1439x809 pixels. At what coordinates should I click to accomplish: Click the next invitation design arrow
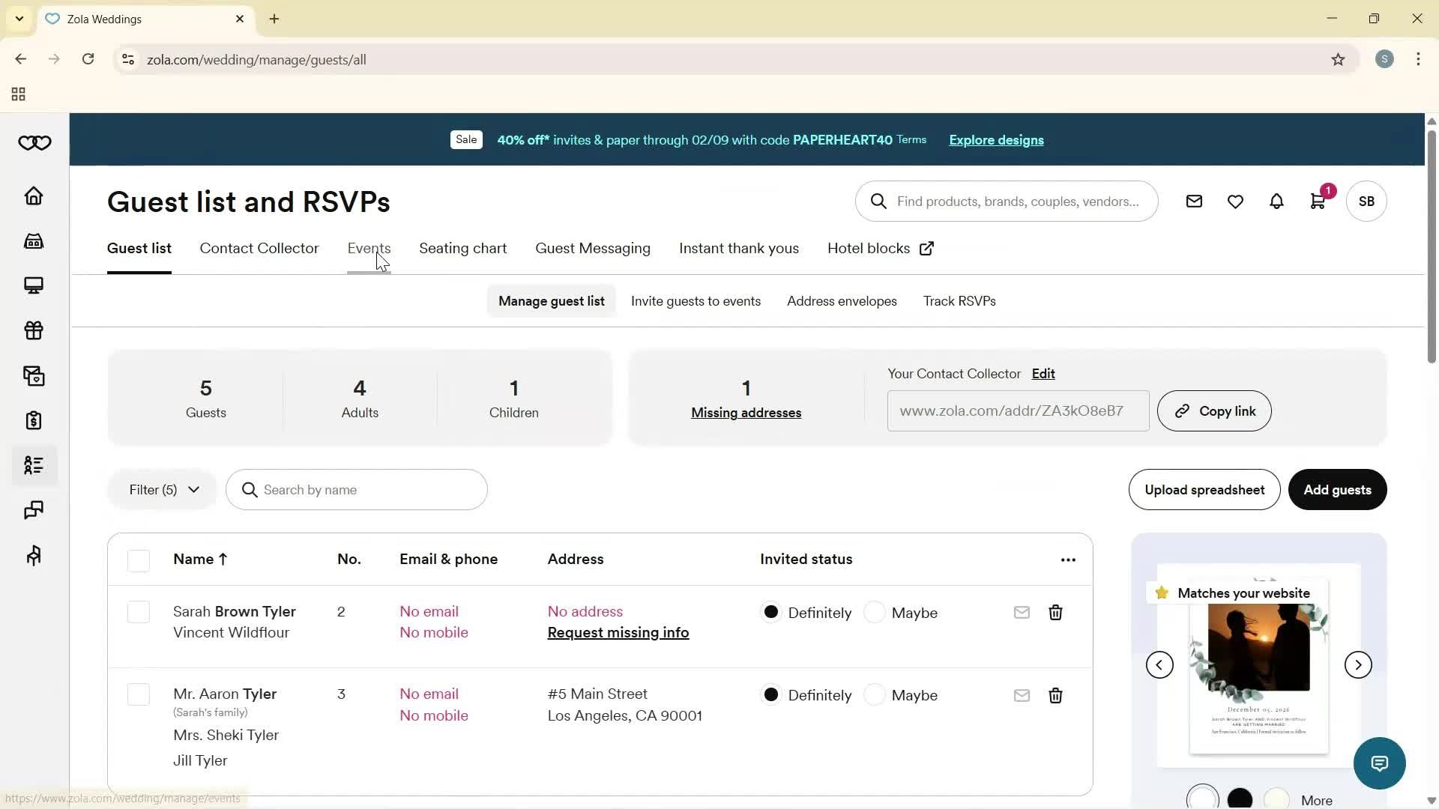point(1357,664)
